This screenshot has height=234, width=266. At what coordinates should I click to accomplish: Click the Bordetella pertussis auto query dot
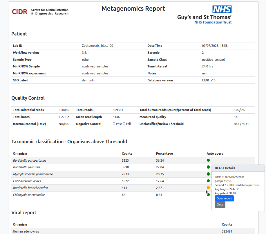click(208, 167)
